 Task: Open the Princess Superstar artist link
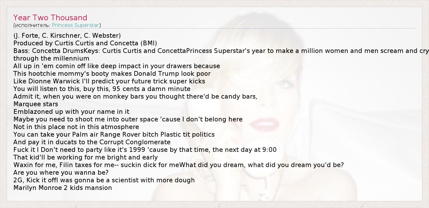coord(76,25)
